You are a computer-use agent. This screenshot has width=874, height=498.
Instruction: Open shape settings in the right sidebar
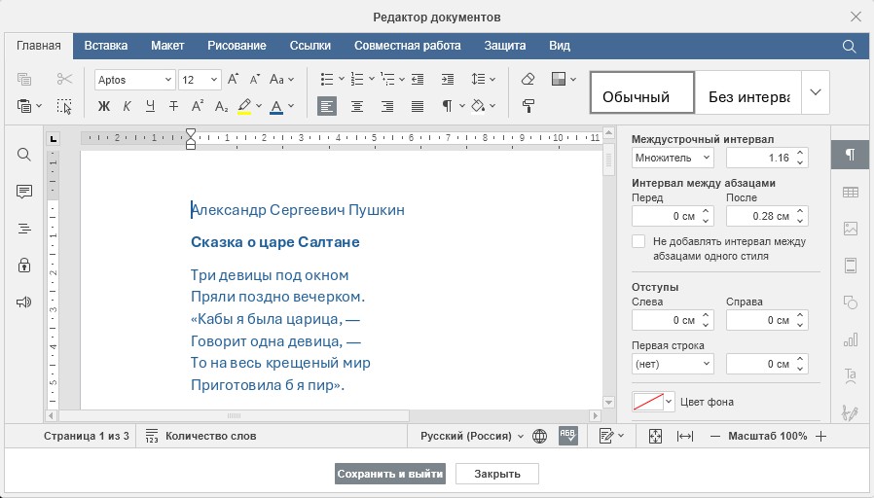851,302
